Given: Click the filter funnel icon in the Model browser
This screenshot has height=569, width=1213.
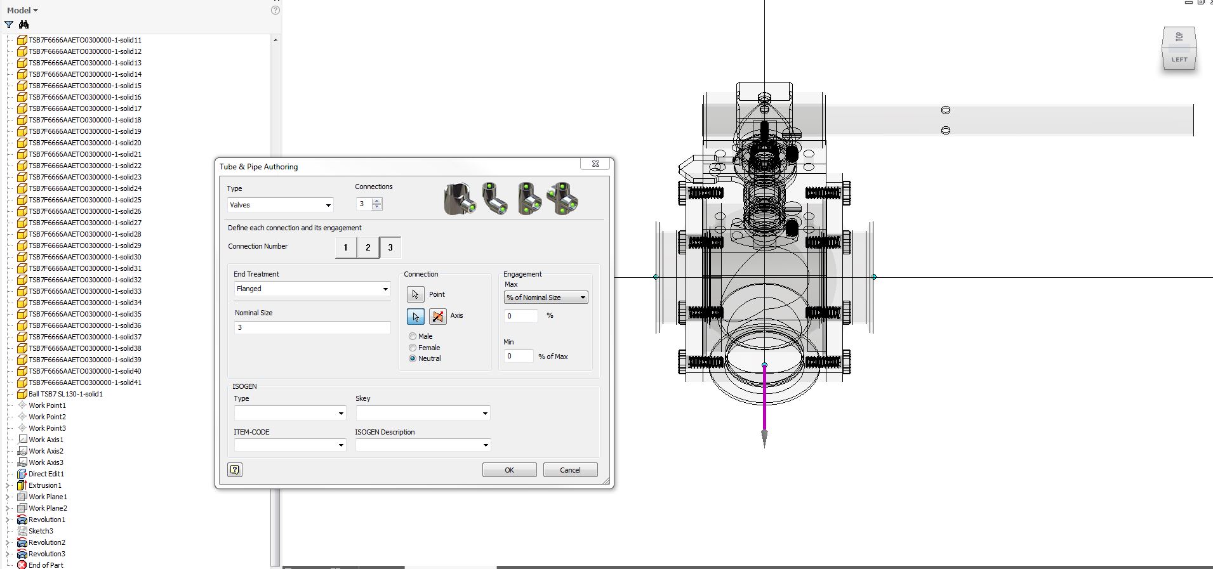Looking at the screenshot, I should tap(9, 25).
